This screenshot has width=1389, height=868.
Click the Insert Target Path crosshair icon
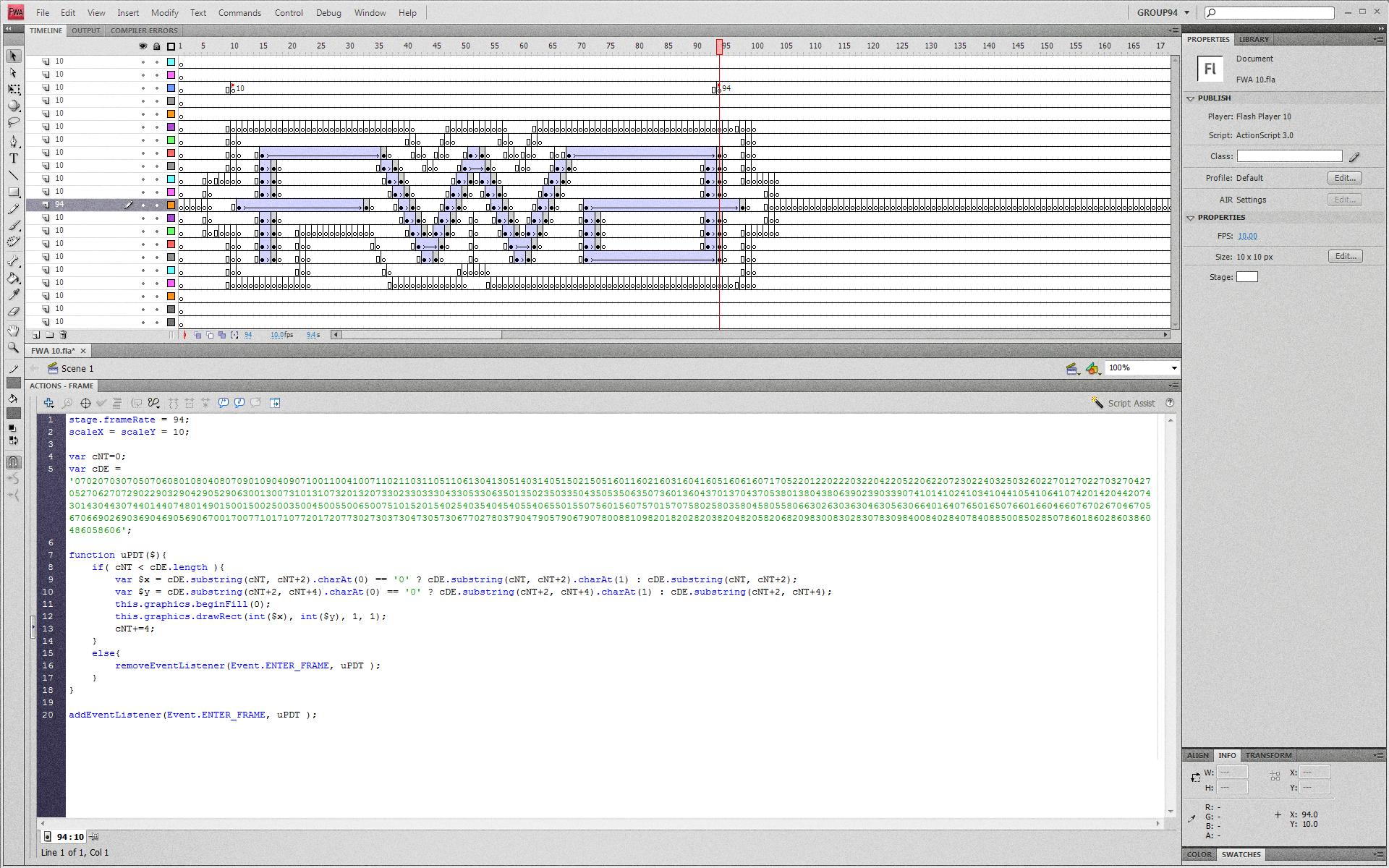click(x=85, y=403)
